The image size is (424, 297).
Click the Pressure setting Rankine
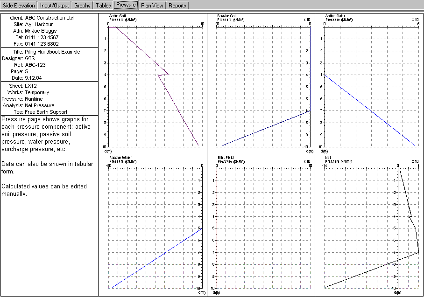[34, 99]
